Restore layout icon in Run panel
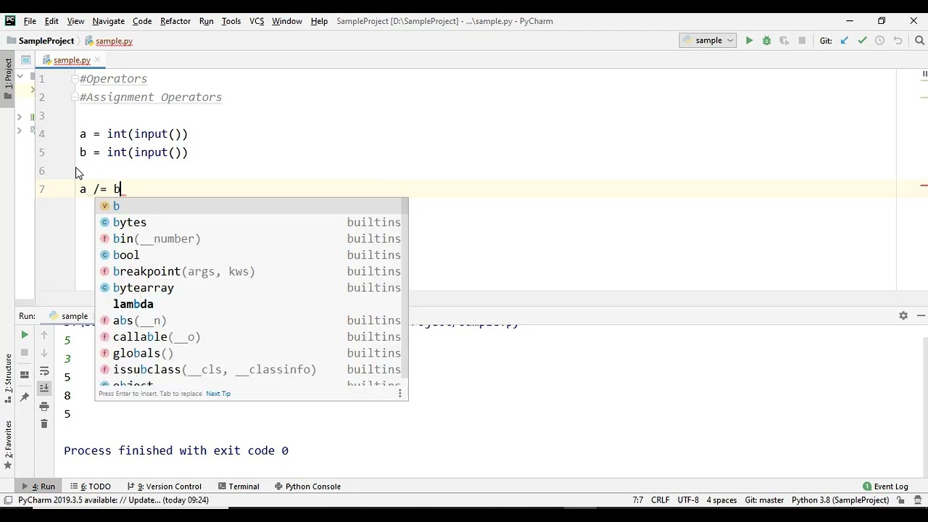Image resolution: width=928 pixels, height=522 pixels. (24, 375)
